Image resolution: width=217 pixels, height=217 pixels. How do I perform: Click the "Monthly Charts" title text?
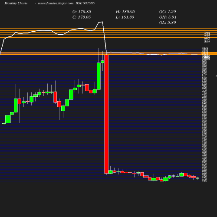coord(16,3)
